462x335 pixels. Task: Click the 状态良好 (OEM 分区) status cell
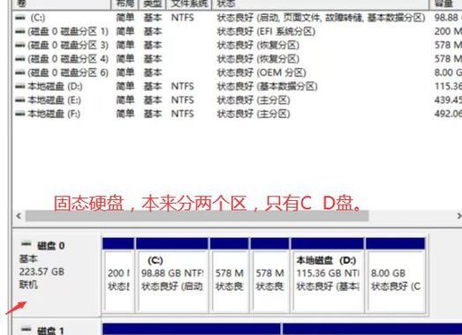coord(261,72)
